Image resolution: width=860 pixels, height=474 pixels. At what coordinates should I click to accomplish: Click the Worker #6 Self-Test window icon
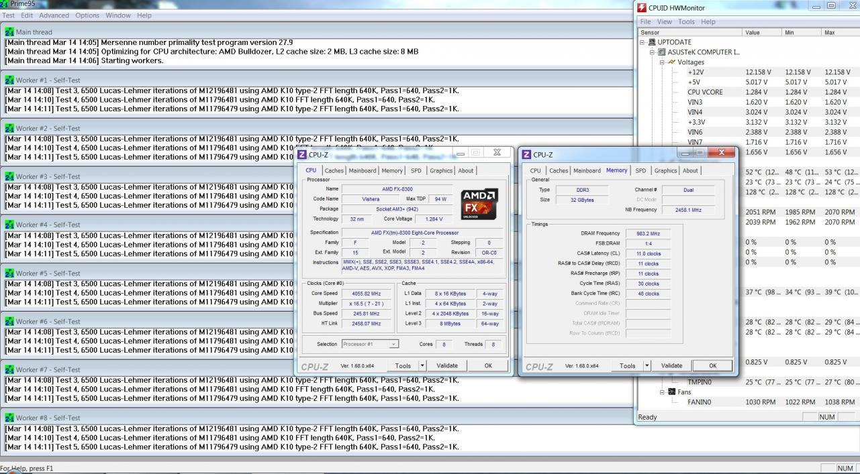pyautogui.click(x=9, y=321)
